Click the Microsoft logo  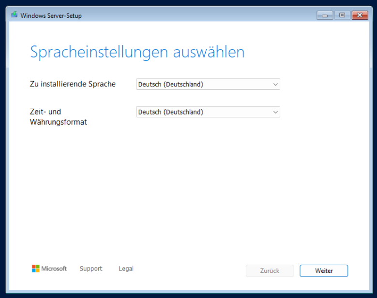[x=49, y=269]
